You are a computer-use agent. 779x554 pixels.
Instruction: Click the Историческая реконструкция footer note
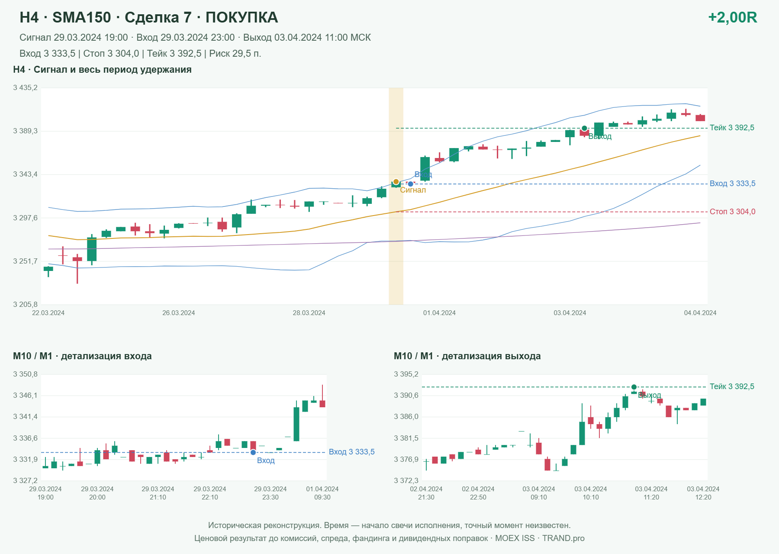click(389, 525)
